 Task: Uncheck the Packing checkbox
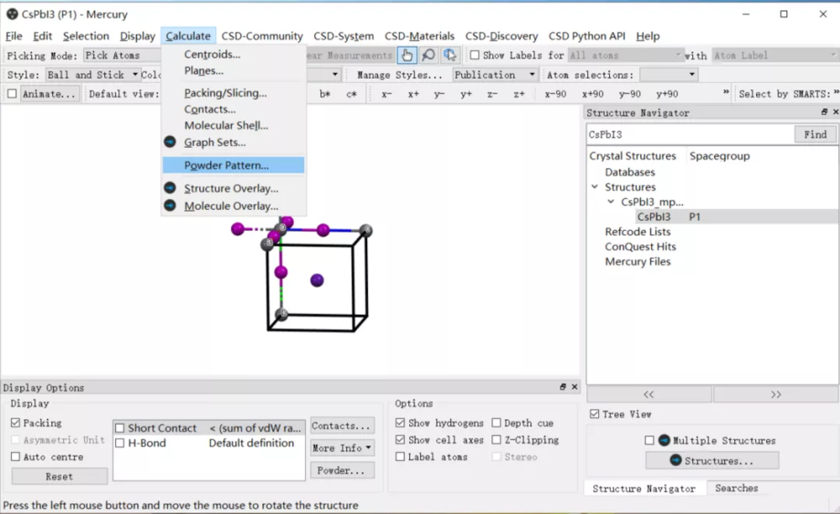15,423
